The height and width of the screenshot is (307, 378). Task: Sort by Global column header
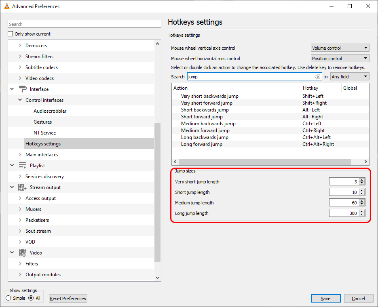coord(355,88)
